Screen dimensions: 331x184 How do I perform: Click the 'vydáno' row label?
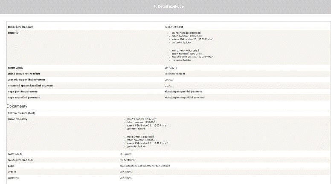pyautogui.click(x=12, y=171)
